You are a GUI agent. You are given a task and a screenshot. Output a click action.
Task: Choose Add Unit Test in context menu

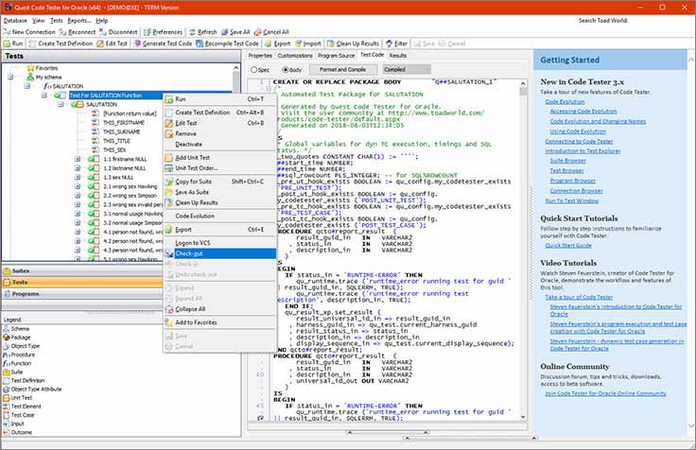tap(219, 158)
